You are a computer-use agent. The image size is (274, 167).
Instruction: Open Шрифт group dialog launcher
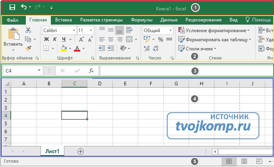[93, 58]
